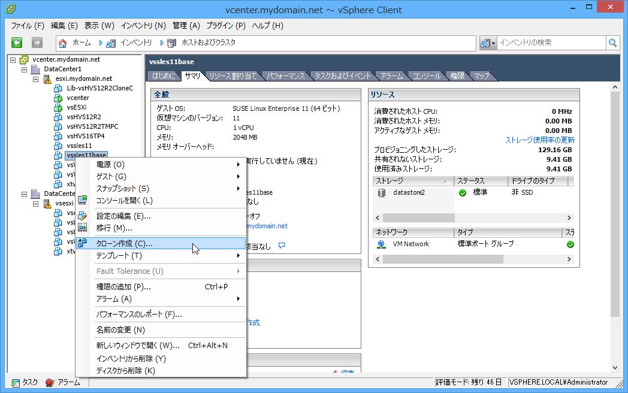Click the gray Forward navigation arrow
Screen dimensions: 628x393
tap(37, 43)
